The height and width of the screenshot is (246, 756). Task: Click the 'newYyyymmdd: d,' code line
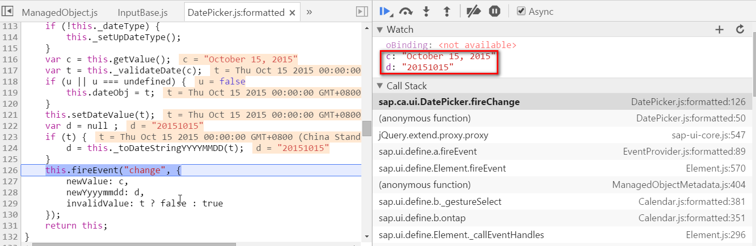(105, 193)
